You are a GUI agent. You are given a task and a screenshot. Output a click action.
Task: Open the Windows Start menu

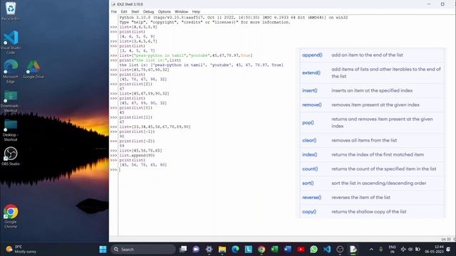[103, 250]
